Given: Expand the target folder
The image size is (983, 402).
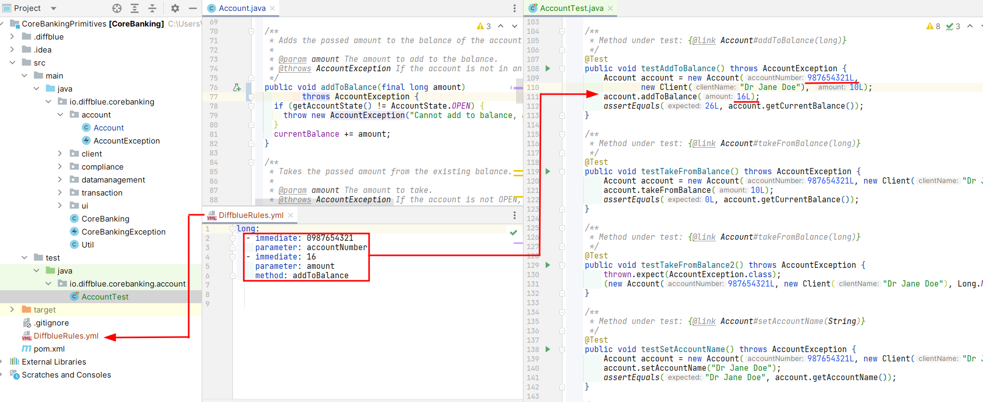Looking at the screenshot, I should pos(12,310).
